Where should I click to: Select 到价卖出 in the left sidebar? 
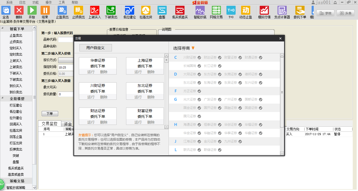(x=16, y=92)
